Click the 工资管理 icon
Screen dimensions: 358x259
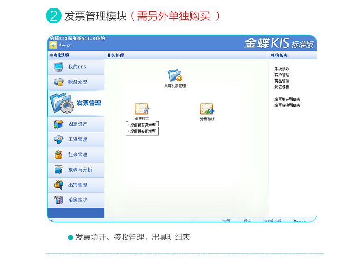[58, 139]
